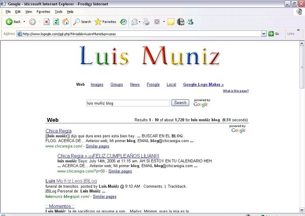Click the Mail envelope icon
This screenshot has width=305, height=216.
134,22
